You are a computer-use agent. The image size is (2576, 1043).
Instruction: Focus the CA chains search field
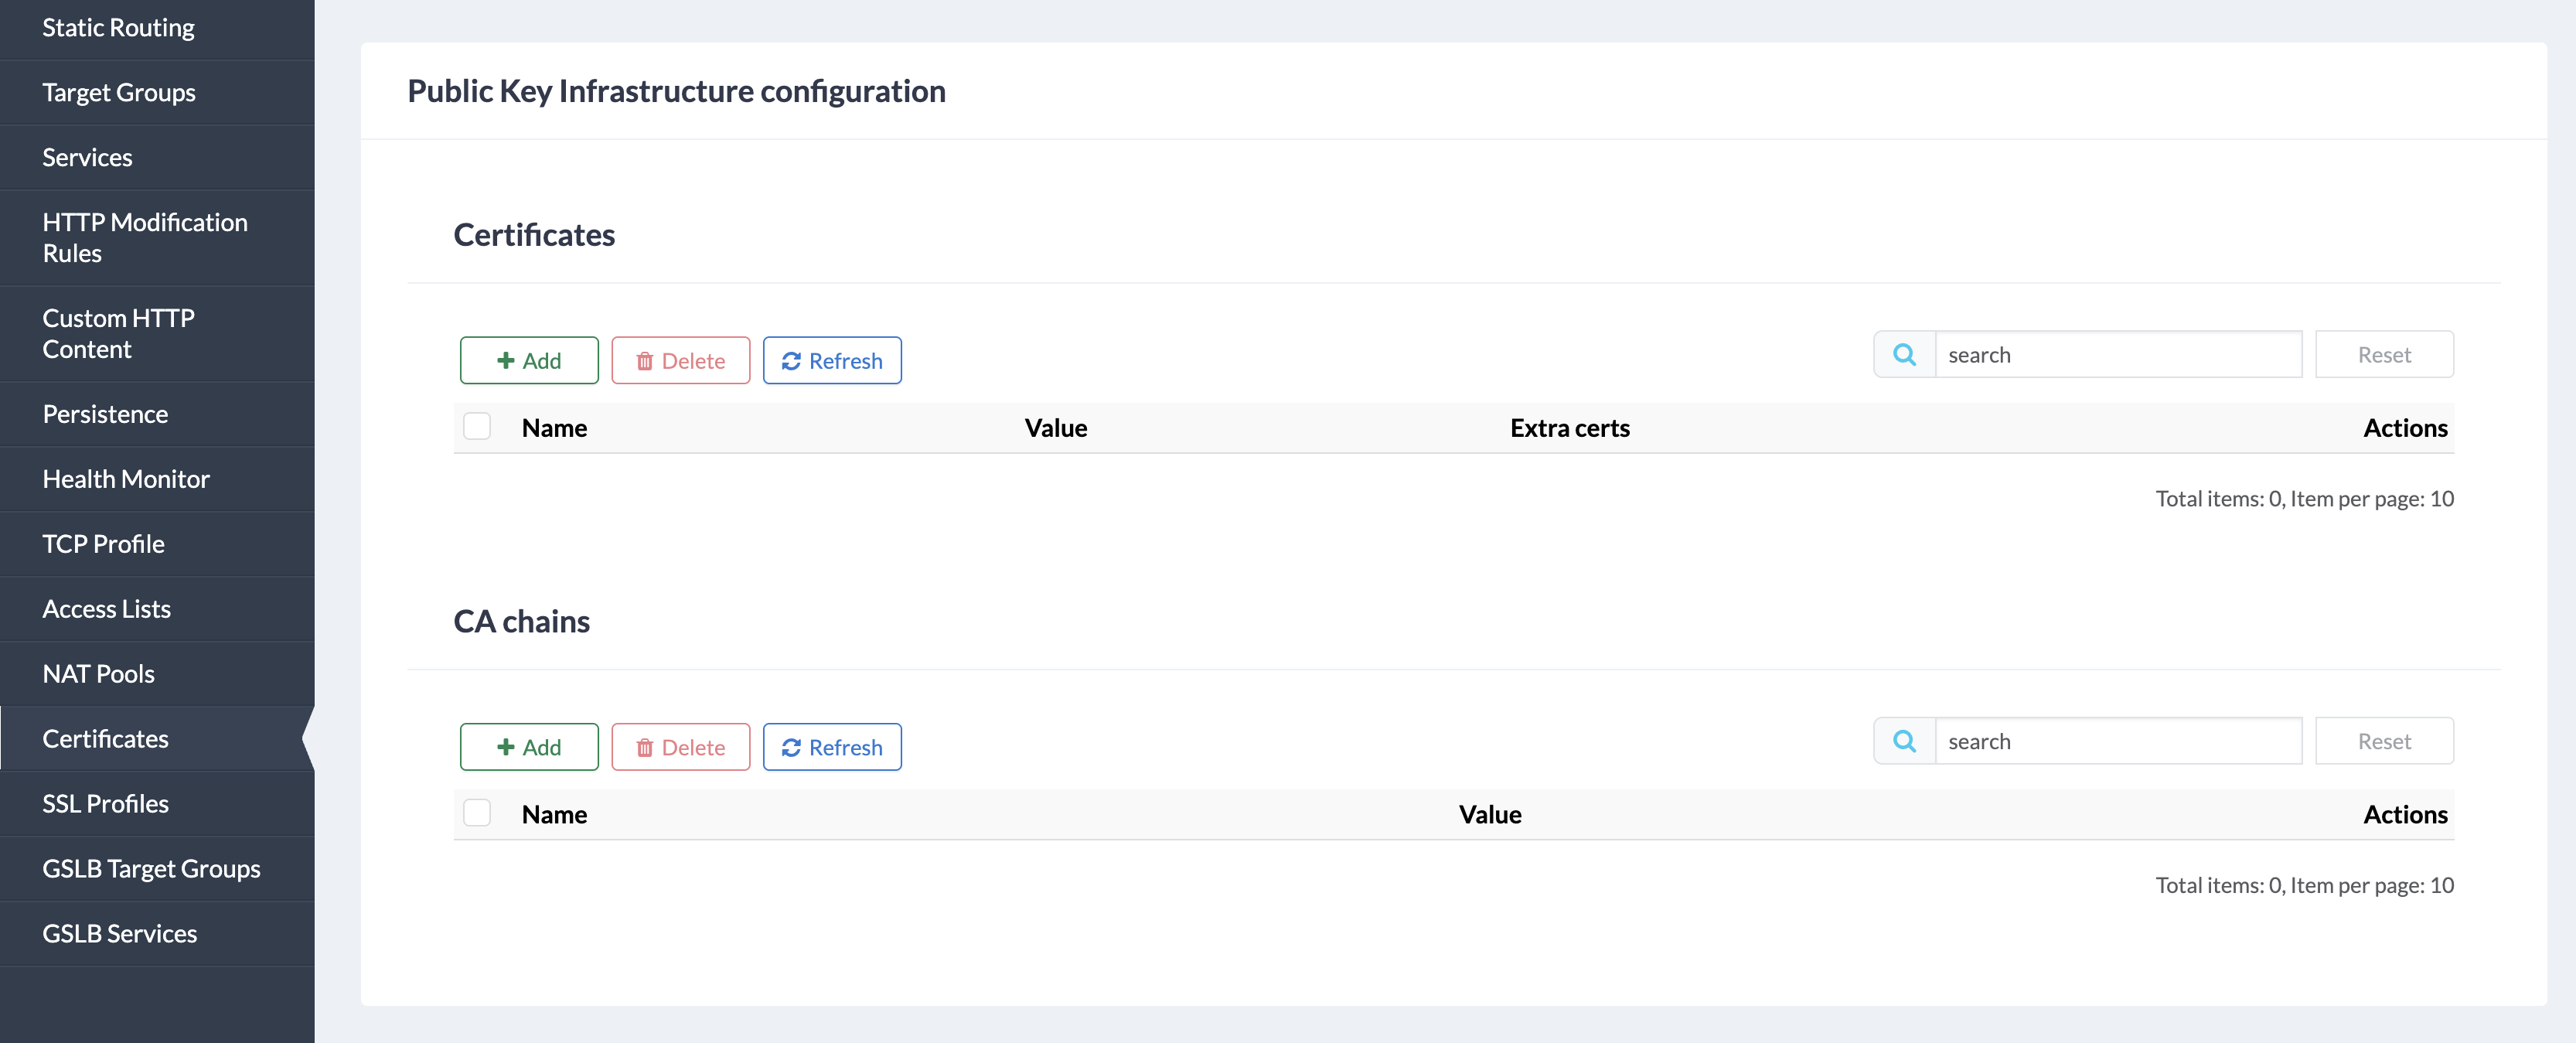tap(2117, 741)
